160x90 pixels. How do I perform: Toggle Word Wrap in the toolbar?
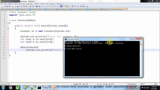pos(55,6)
